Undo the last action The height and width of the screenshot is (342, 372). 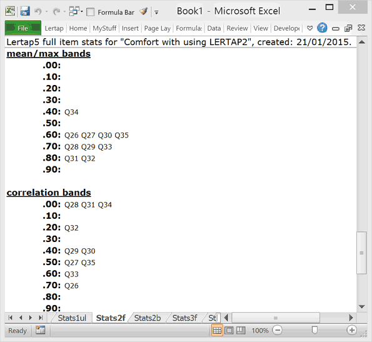click(x=38, y=11)
